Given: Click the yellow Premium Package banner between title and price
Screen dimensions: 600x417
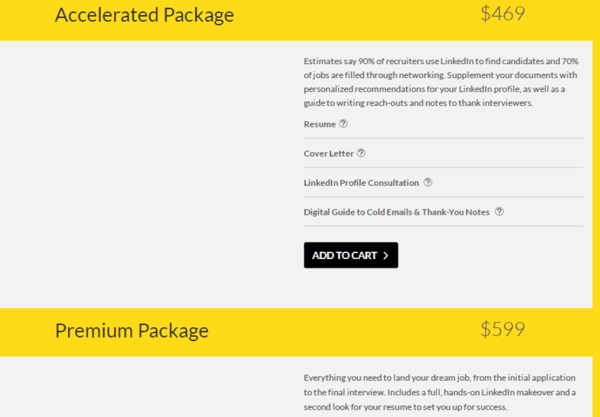Looking at the screenshot, I should click(x=345, y=332).
